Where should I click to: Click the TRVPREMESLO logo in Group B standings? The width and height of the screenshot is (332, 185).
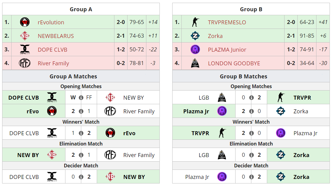point(195,22)
